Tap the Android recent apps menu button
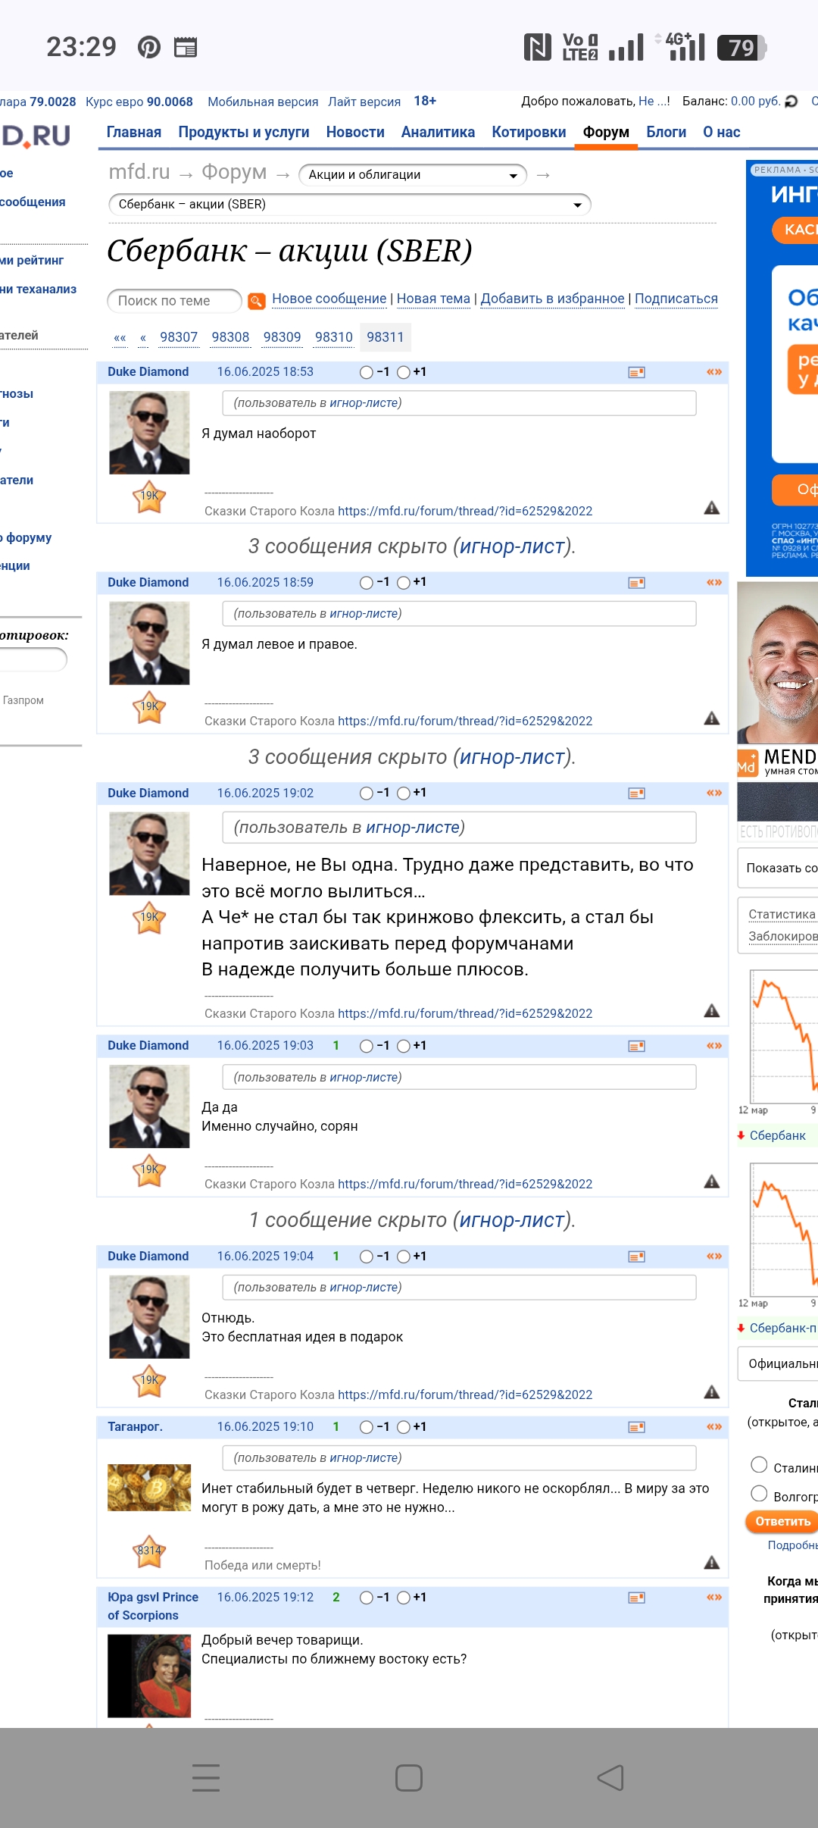 (206, 1778)
